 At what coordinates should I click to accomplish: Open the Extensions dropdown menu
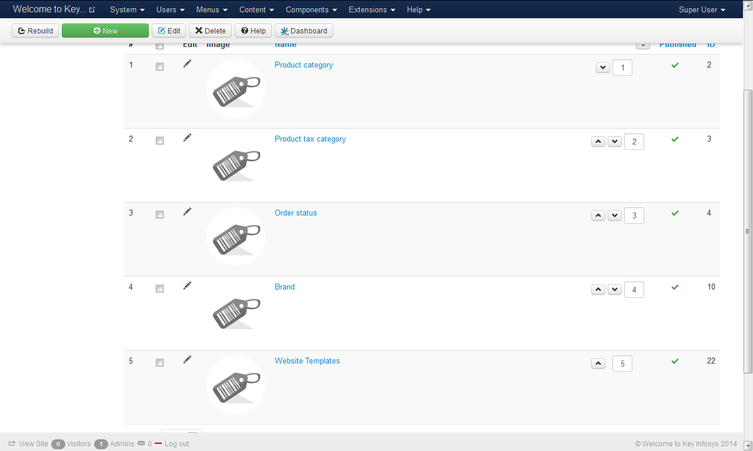point(372,10)
